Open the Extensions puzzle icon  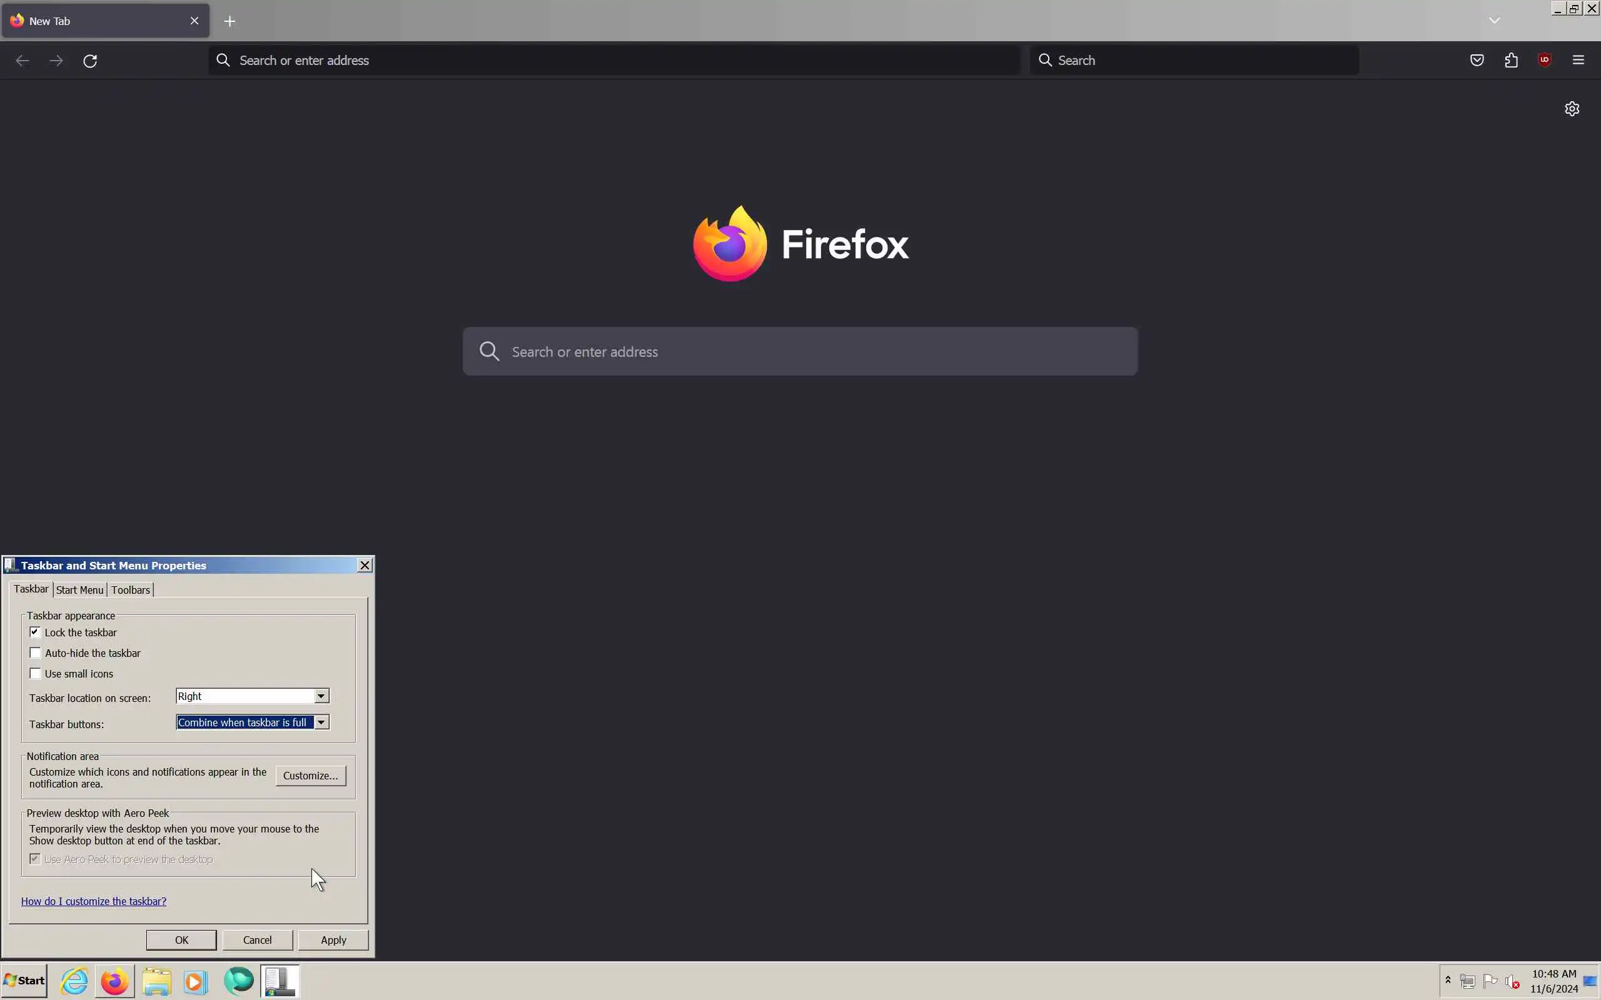(1511, 60)
